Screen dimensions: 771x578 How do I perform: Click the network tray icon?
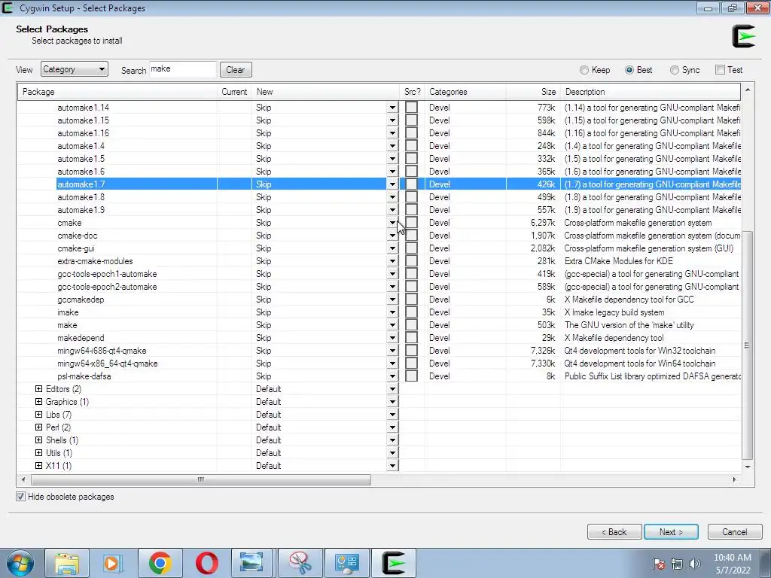pyautogui.click(x=677, y=564)
